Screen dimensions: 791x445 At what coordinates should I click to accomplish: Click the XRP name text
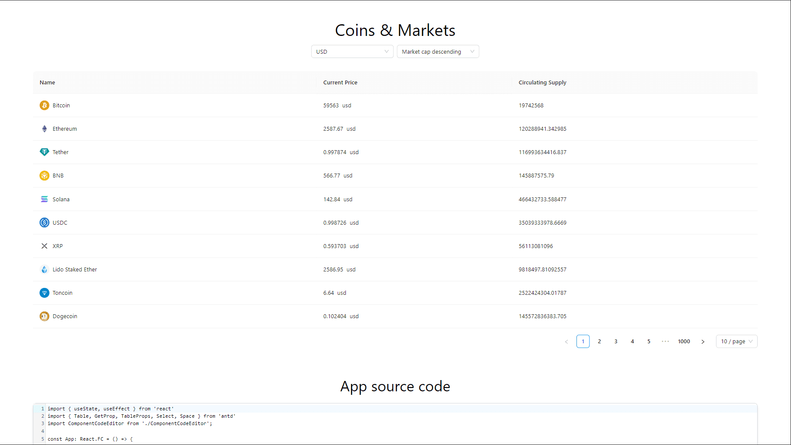(58, 246)
